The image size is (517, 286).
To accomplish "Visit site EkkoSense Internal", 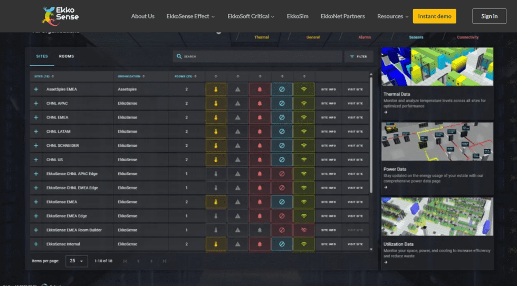I will click(x=355, y=244).
